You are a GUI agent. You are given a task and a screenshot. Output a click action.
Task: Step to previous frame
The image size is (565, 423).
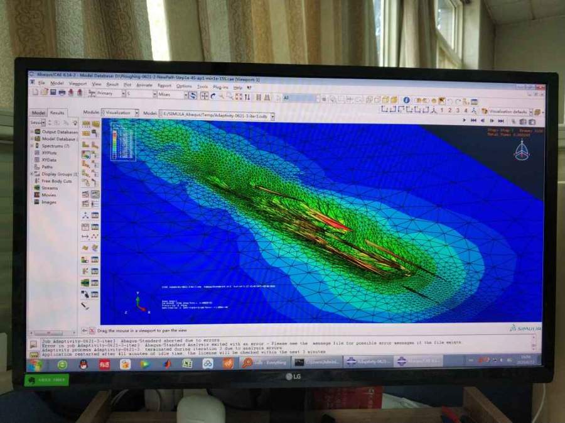tap(483, 121)
